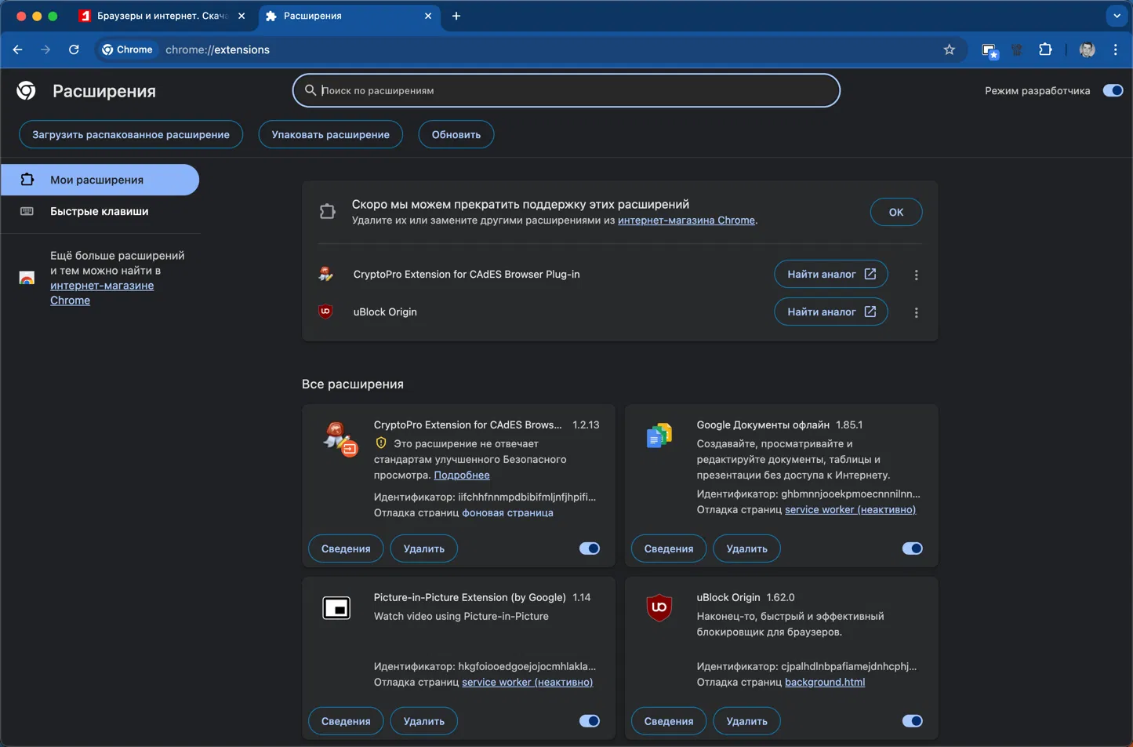Click the magnifier icon in the search box
The image size is (1133, 747).
point(310,90)
